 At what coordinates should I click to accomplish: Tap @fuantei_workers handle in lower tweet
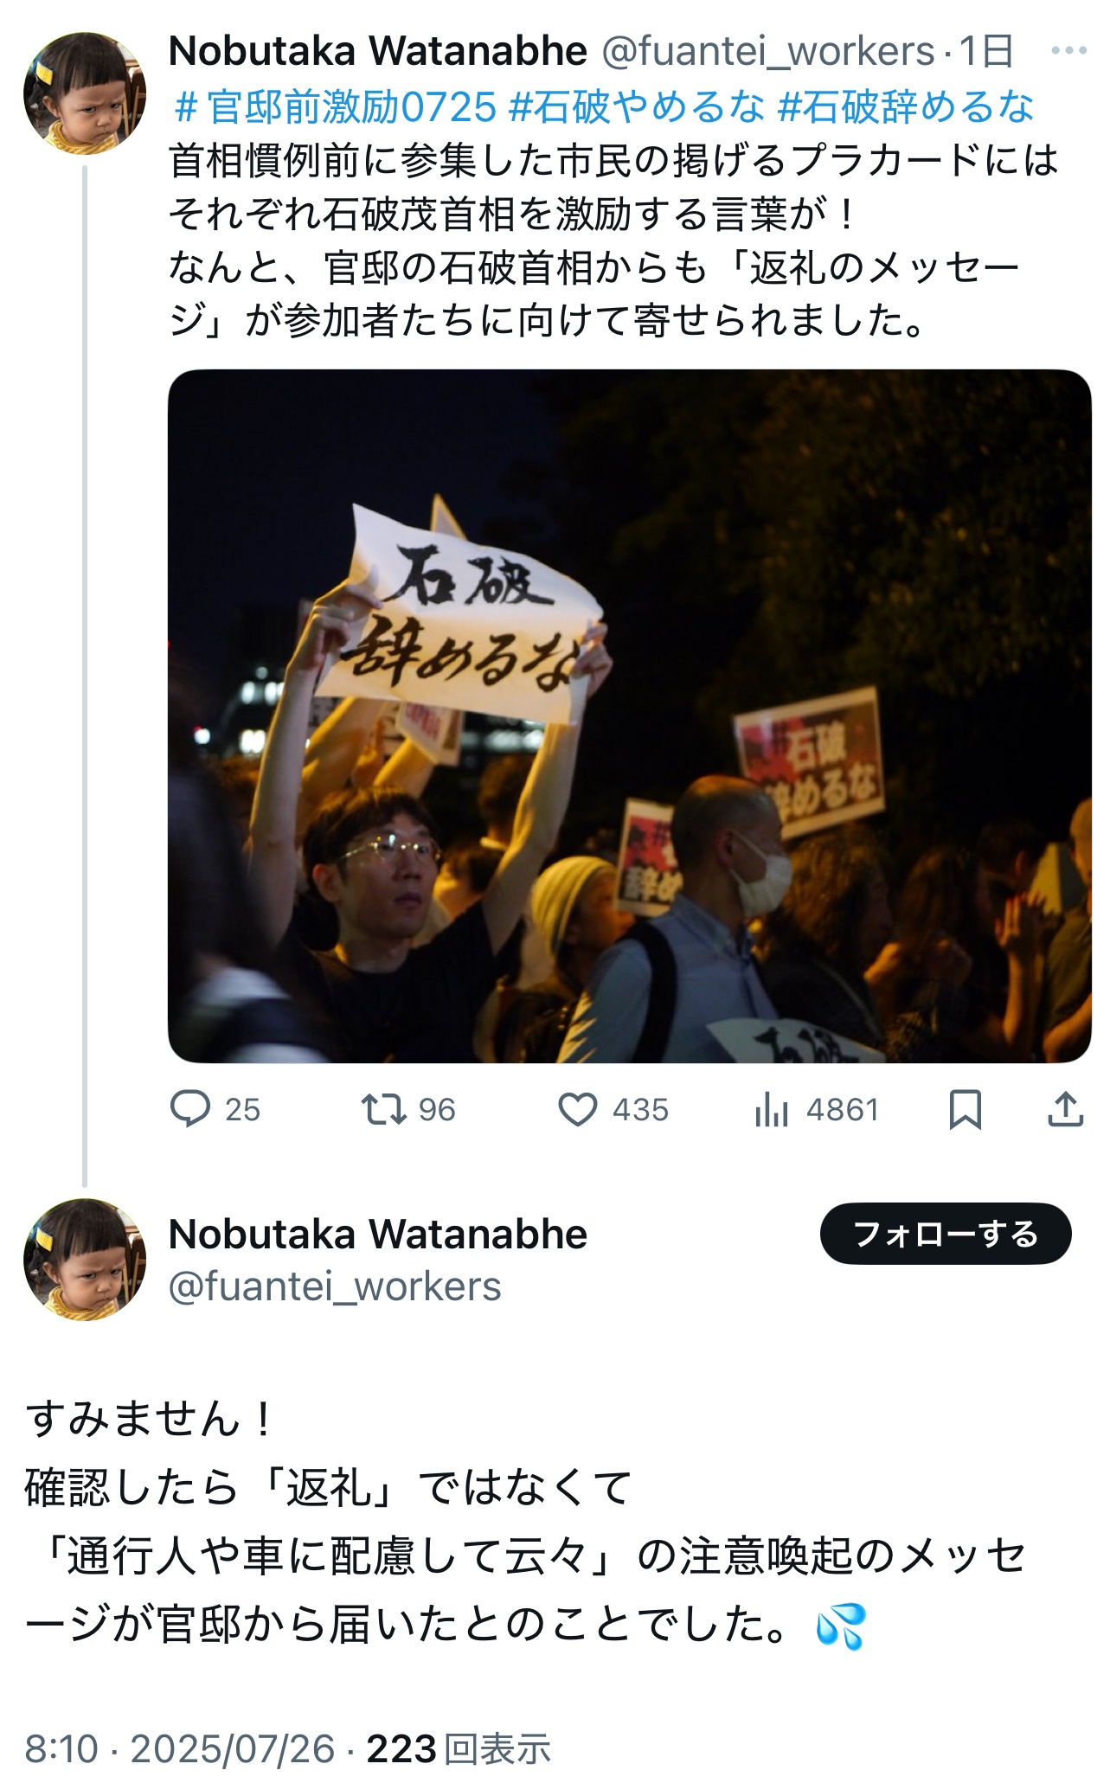335,1286
